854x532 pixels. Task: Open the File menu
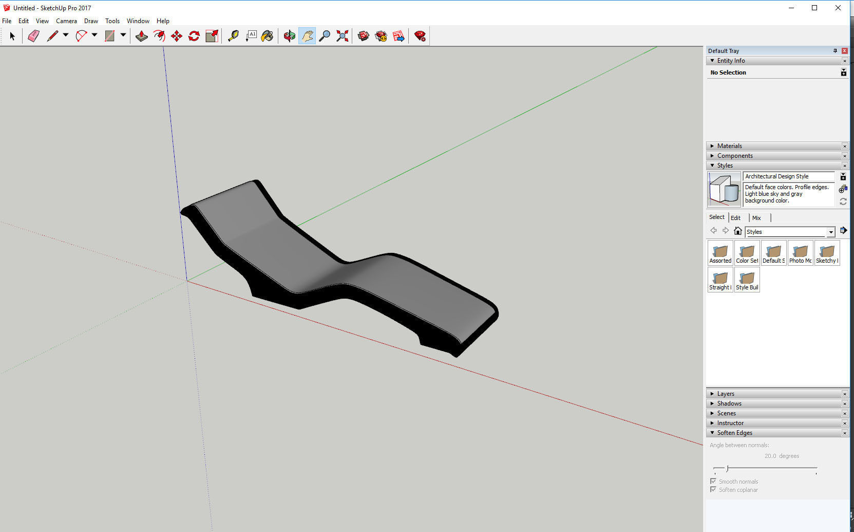tap(7, 21)
